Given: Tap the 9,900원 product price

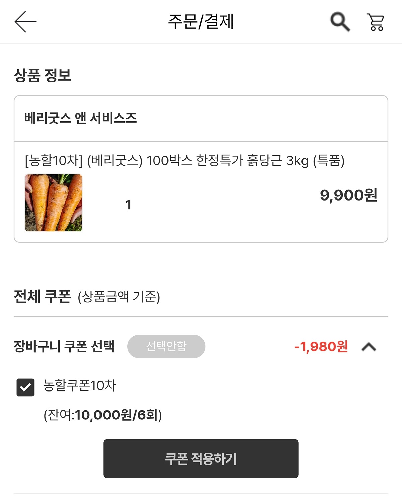Looking at the screenshot, I should 348,195.
